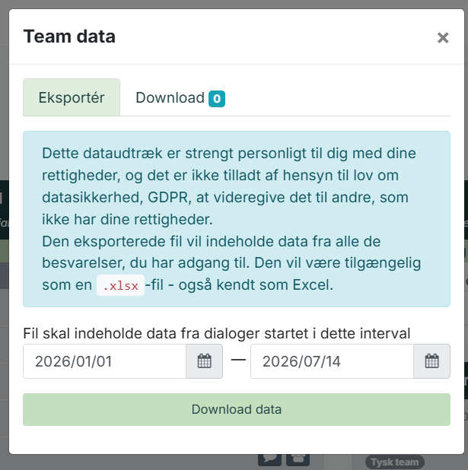Open the end date calendar picker
Viewport: 468px width, 470px height.
431,361
